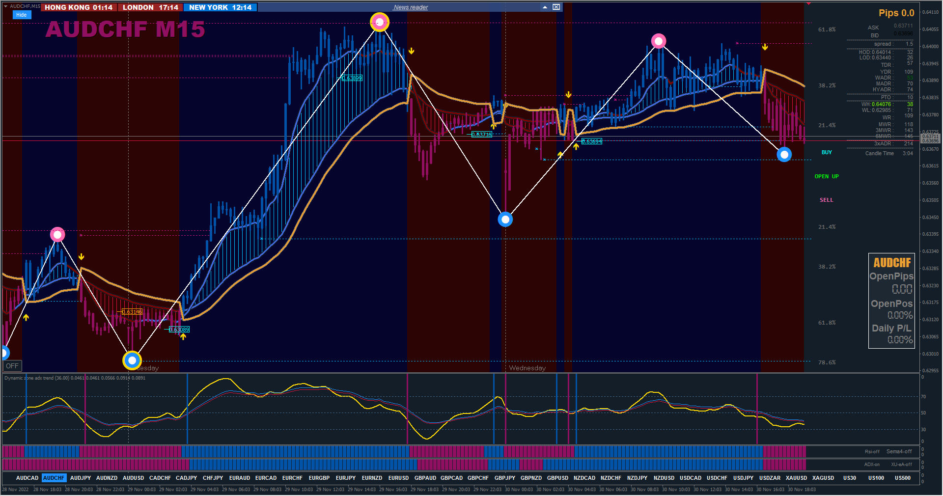The image size is (943, 496).
Task: Toggle the Rsi-off indicator switch
Action: (872, 451)
